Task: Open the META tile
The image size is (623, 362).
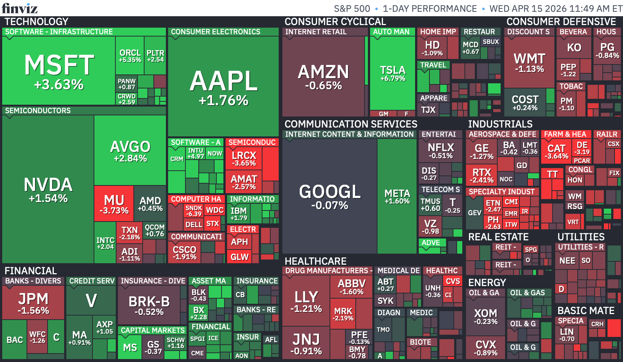Action: pyautogui.click(x=397, y=196)
